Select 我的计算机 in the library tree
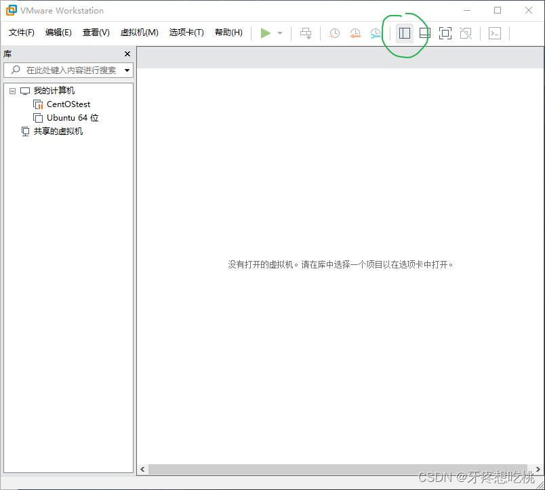Viewport: 545px width, 490px height. click(x=54, y=91)
